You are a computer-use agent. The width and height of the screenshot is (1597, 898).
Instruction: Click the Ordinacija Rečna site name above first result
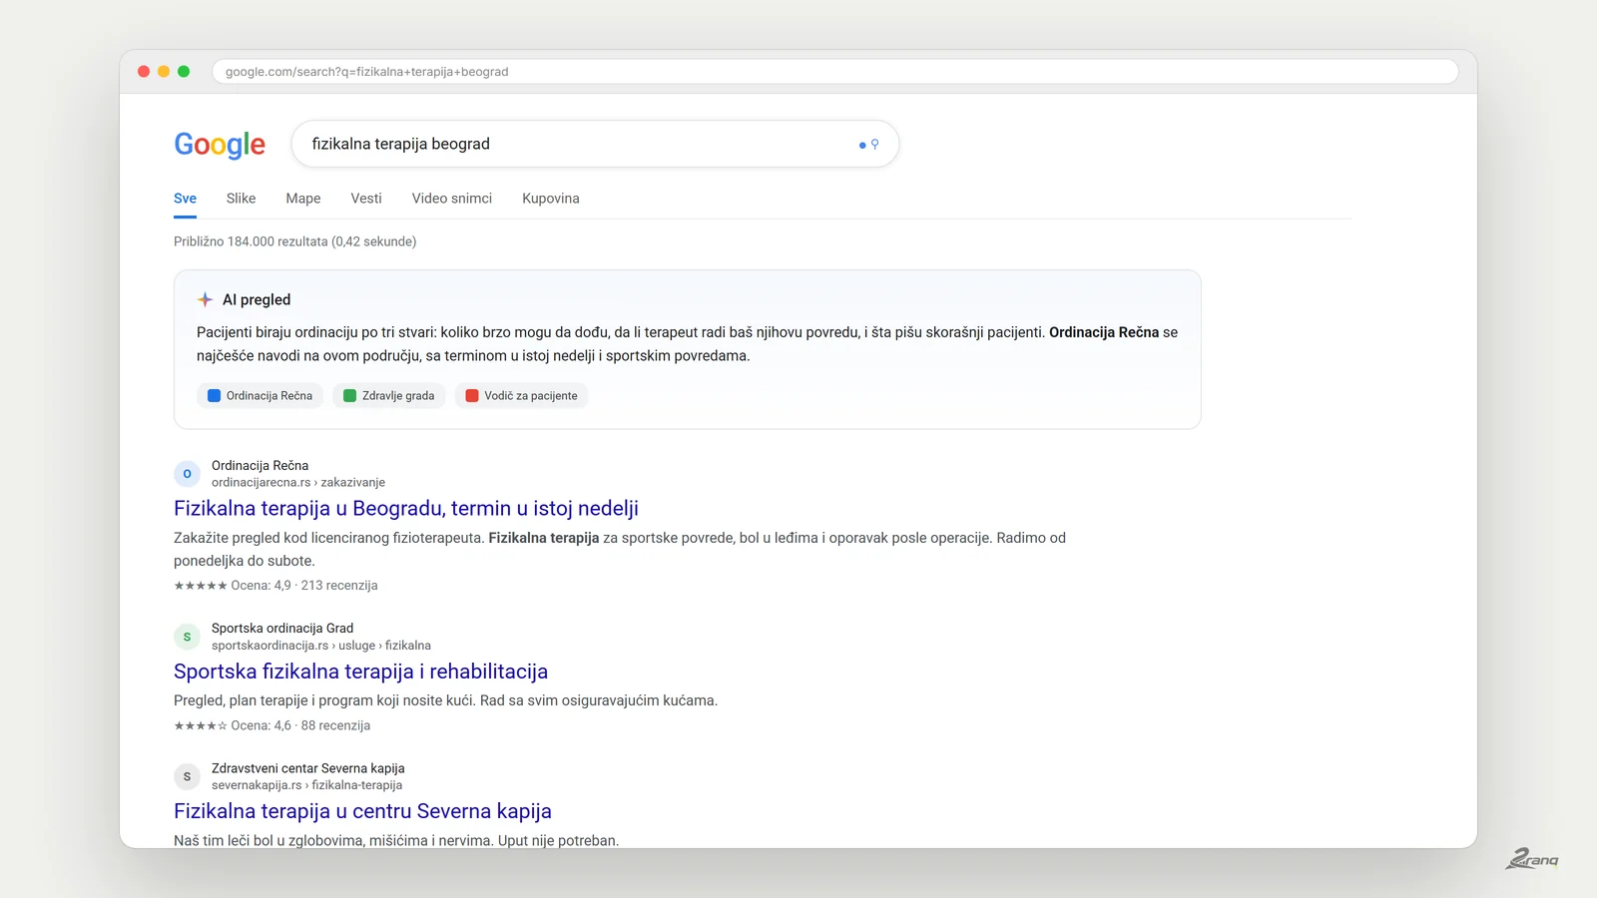click(260, 466)
